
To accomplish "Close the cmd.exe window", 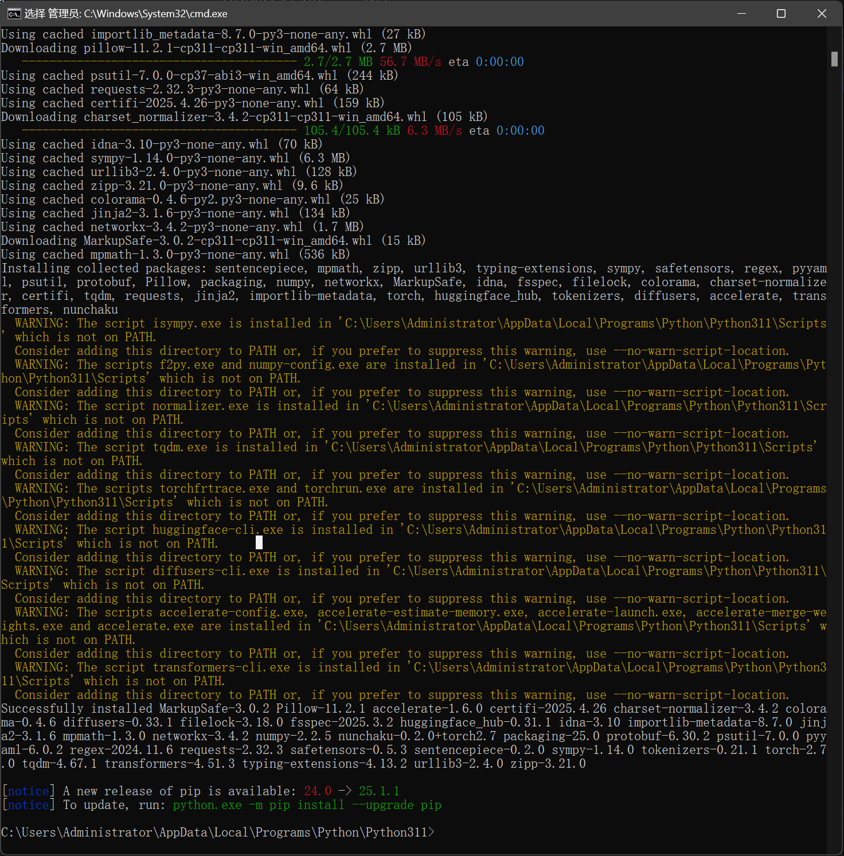I will coord(822,13).
